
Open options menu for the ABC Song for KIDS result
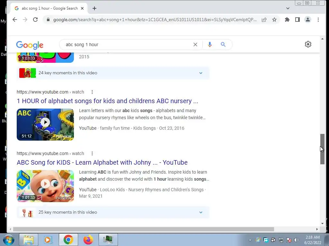pyautogui.click(x=92, y=153)
